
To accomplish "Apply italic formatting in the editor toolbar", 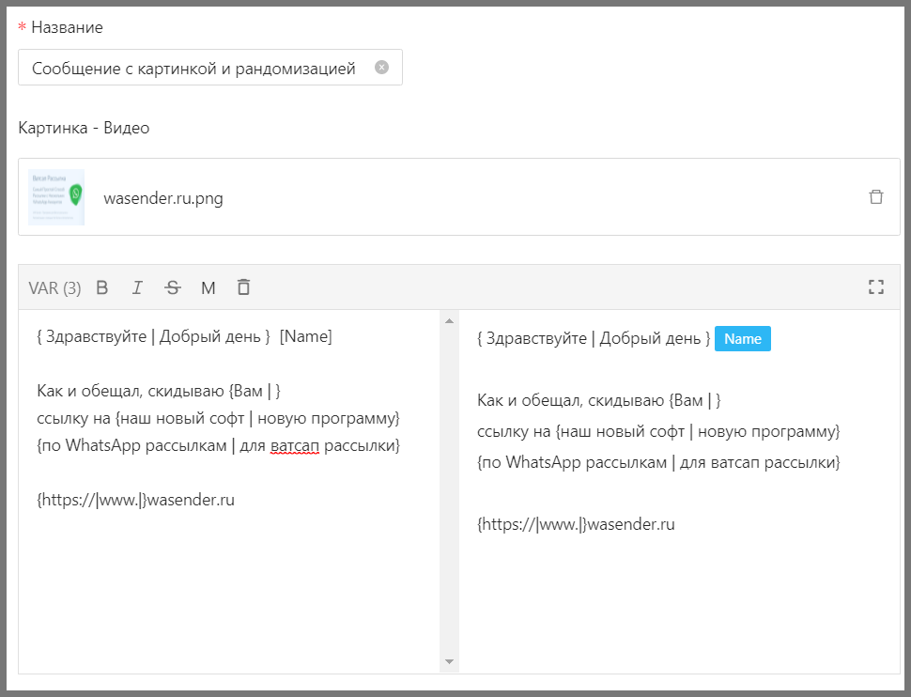I will [137, 287].
